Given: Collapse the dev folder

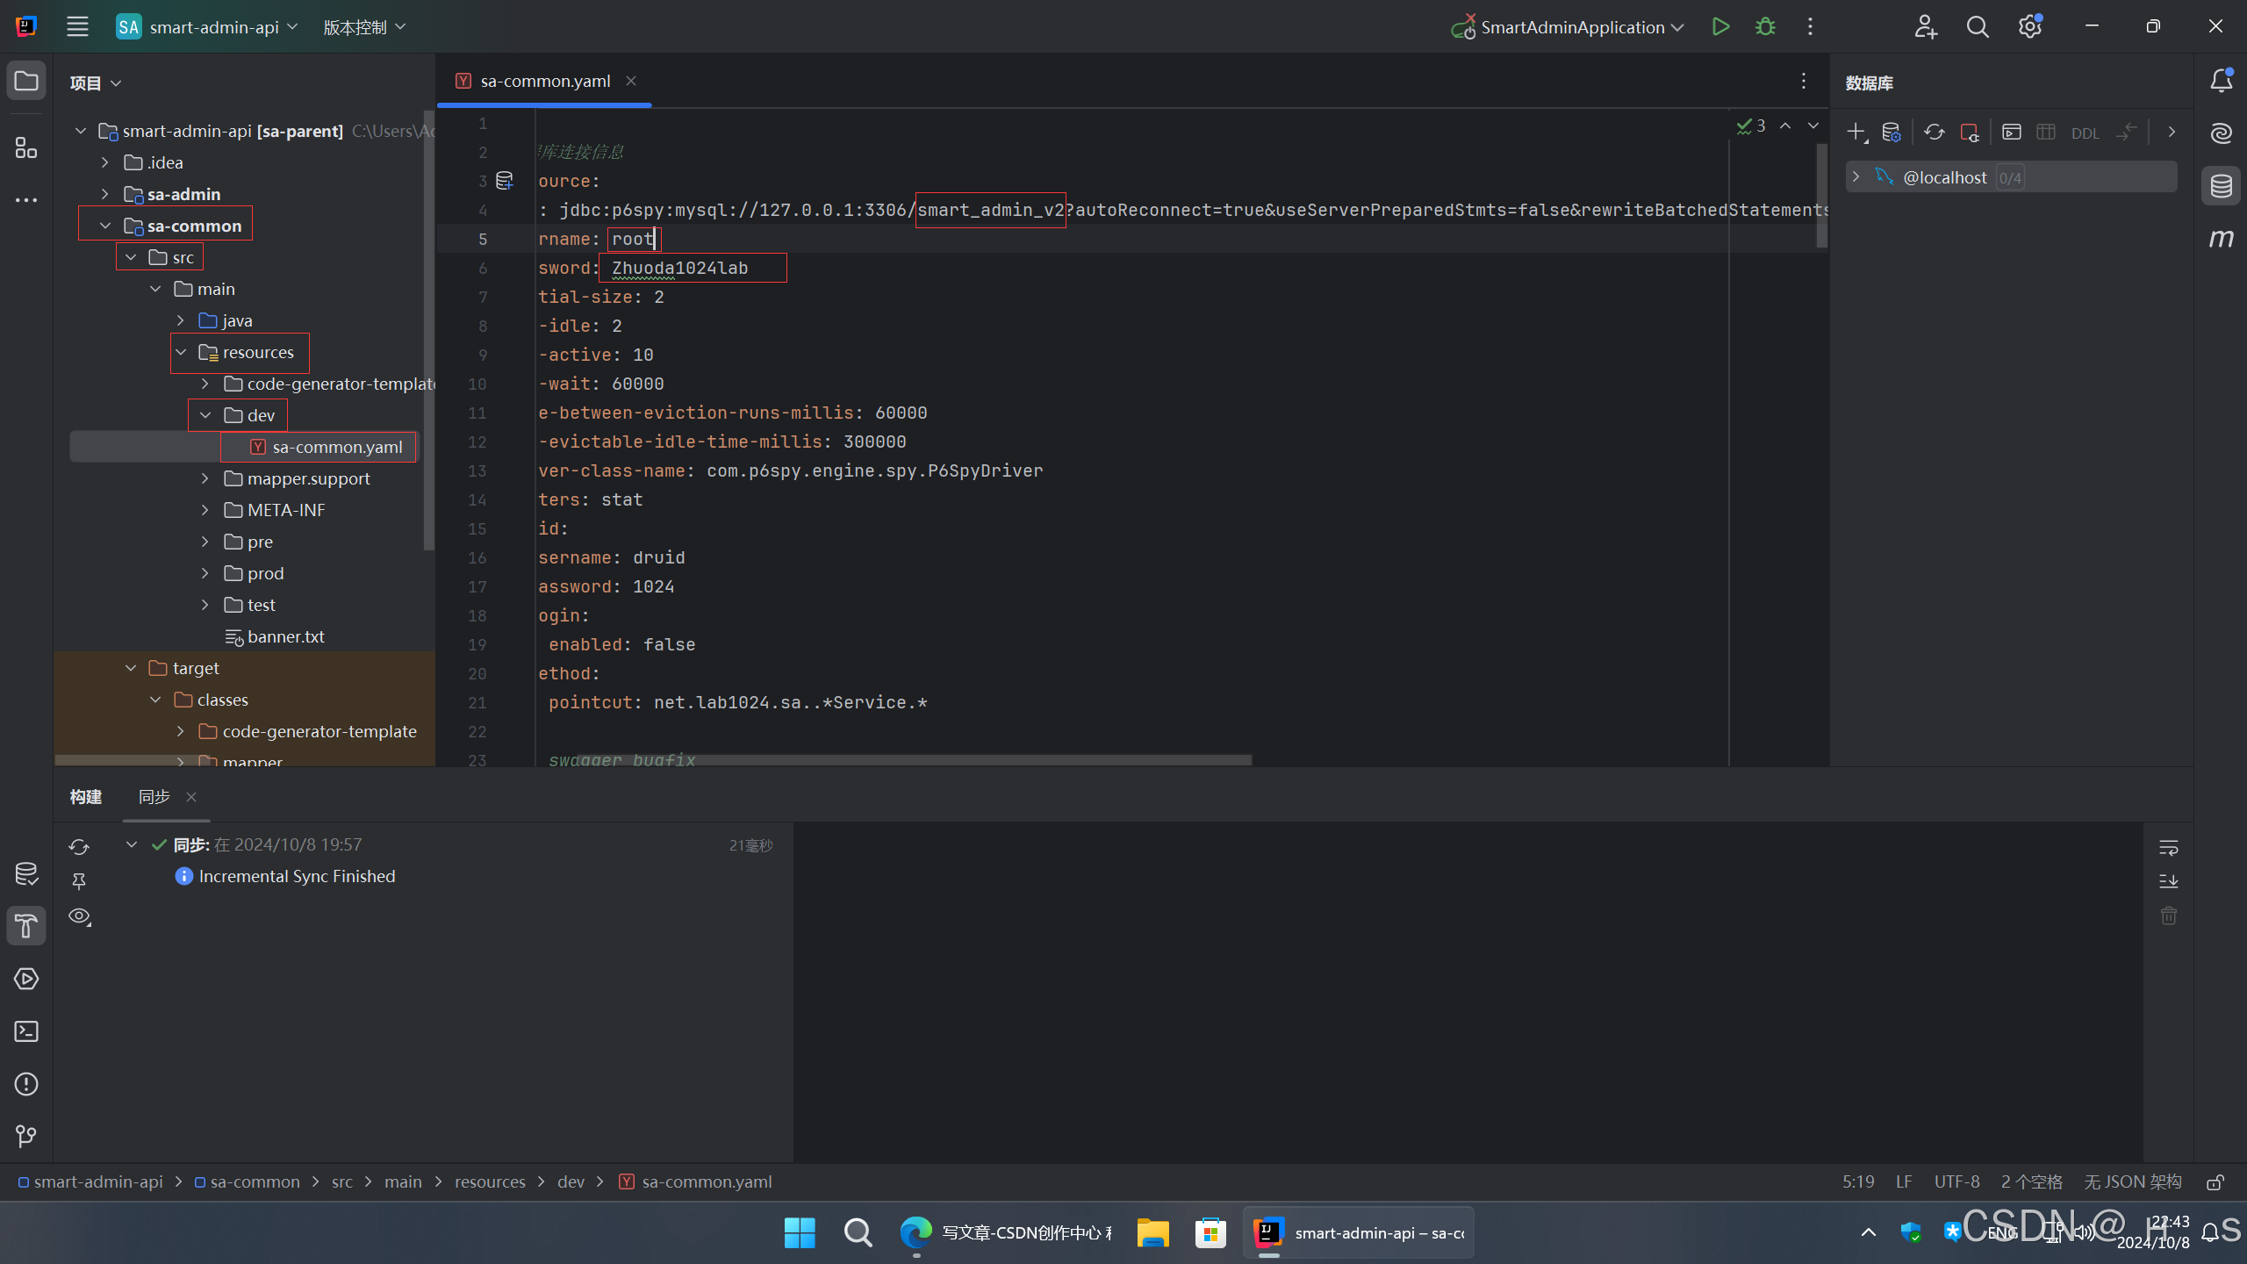Looking at the screenshot, I should coord(205,415).
